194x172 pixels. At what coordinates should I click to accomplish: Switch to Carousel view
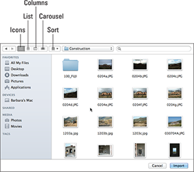(x=43, y=49)
